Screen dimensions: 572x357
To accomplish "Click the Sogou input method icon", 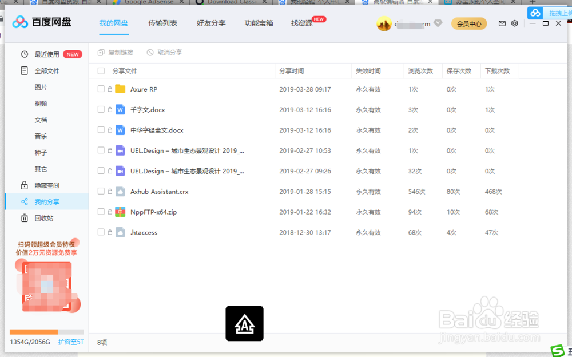I will (558, 351).
